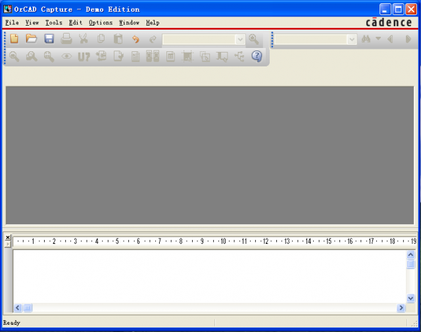
Task: Click the right-pointing arrow in the search toolbar
Action: (x=408, y=39)
